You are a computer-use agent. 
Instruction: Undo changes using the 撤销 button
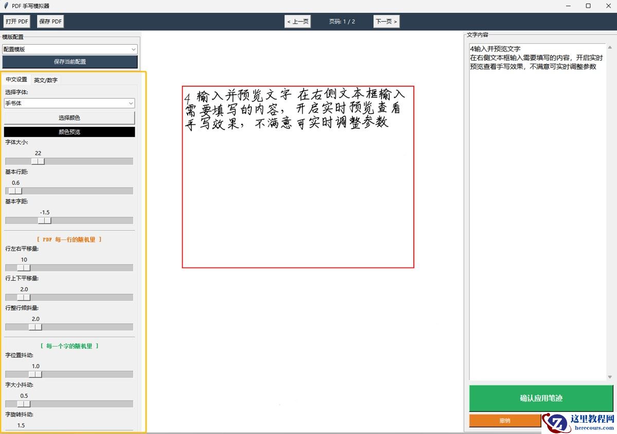click(505, 420)
